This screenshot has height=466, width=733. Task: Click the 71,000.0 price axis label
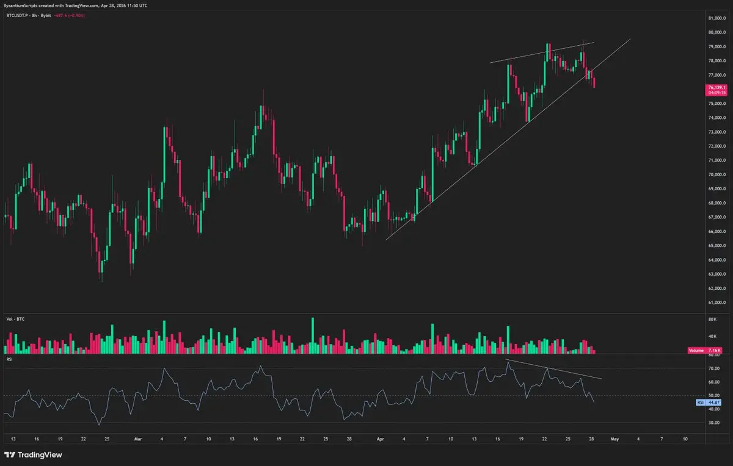click(716, 161)
